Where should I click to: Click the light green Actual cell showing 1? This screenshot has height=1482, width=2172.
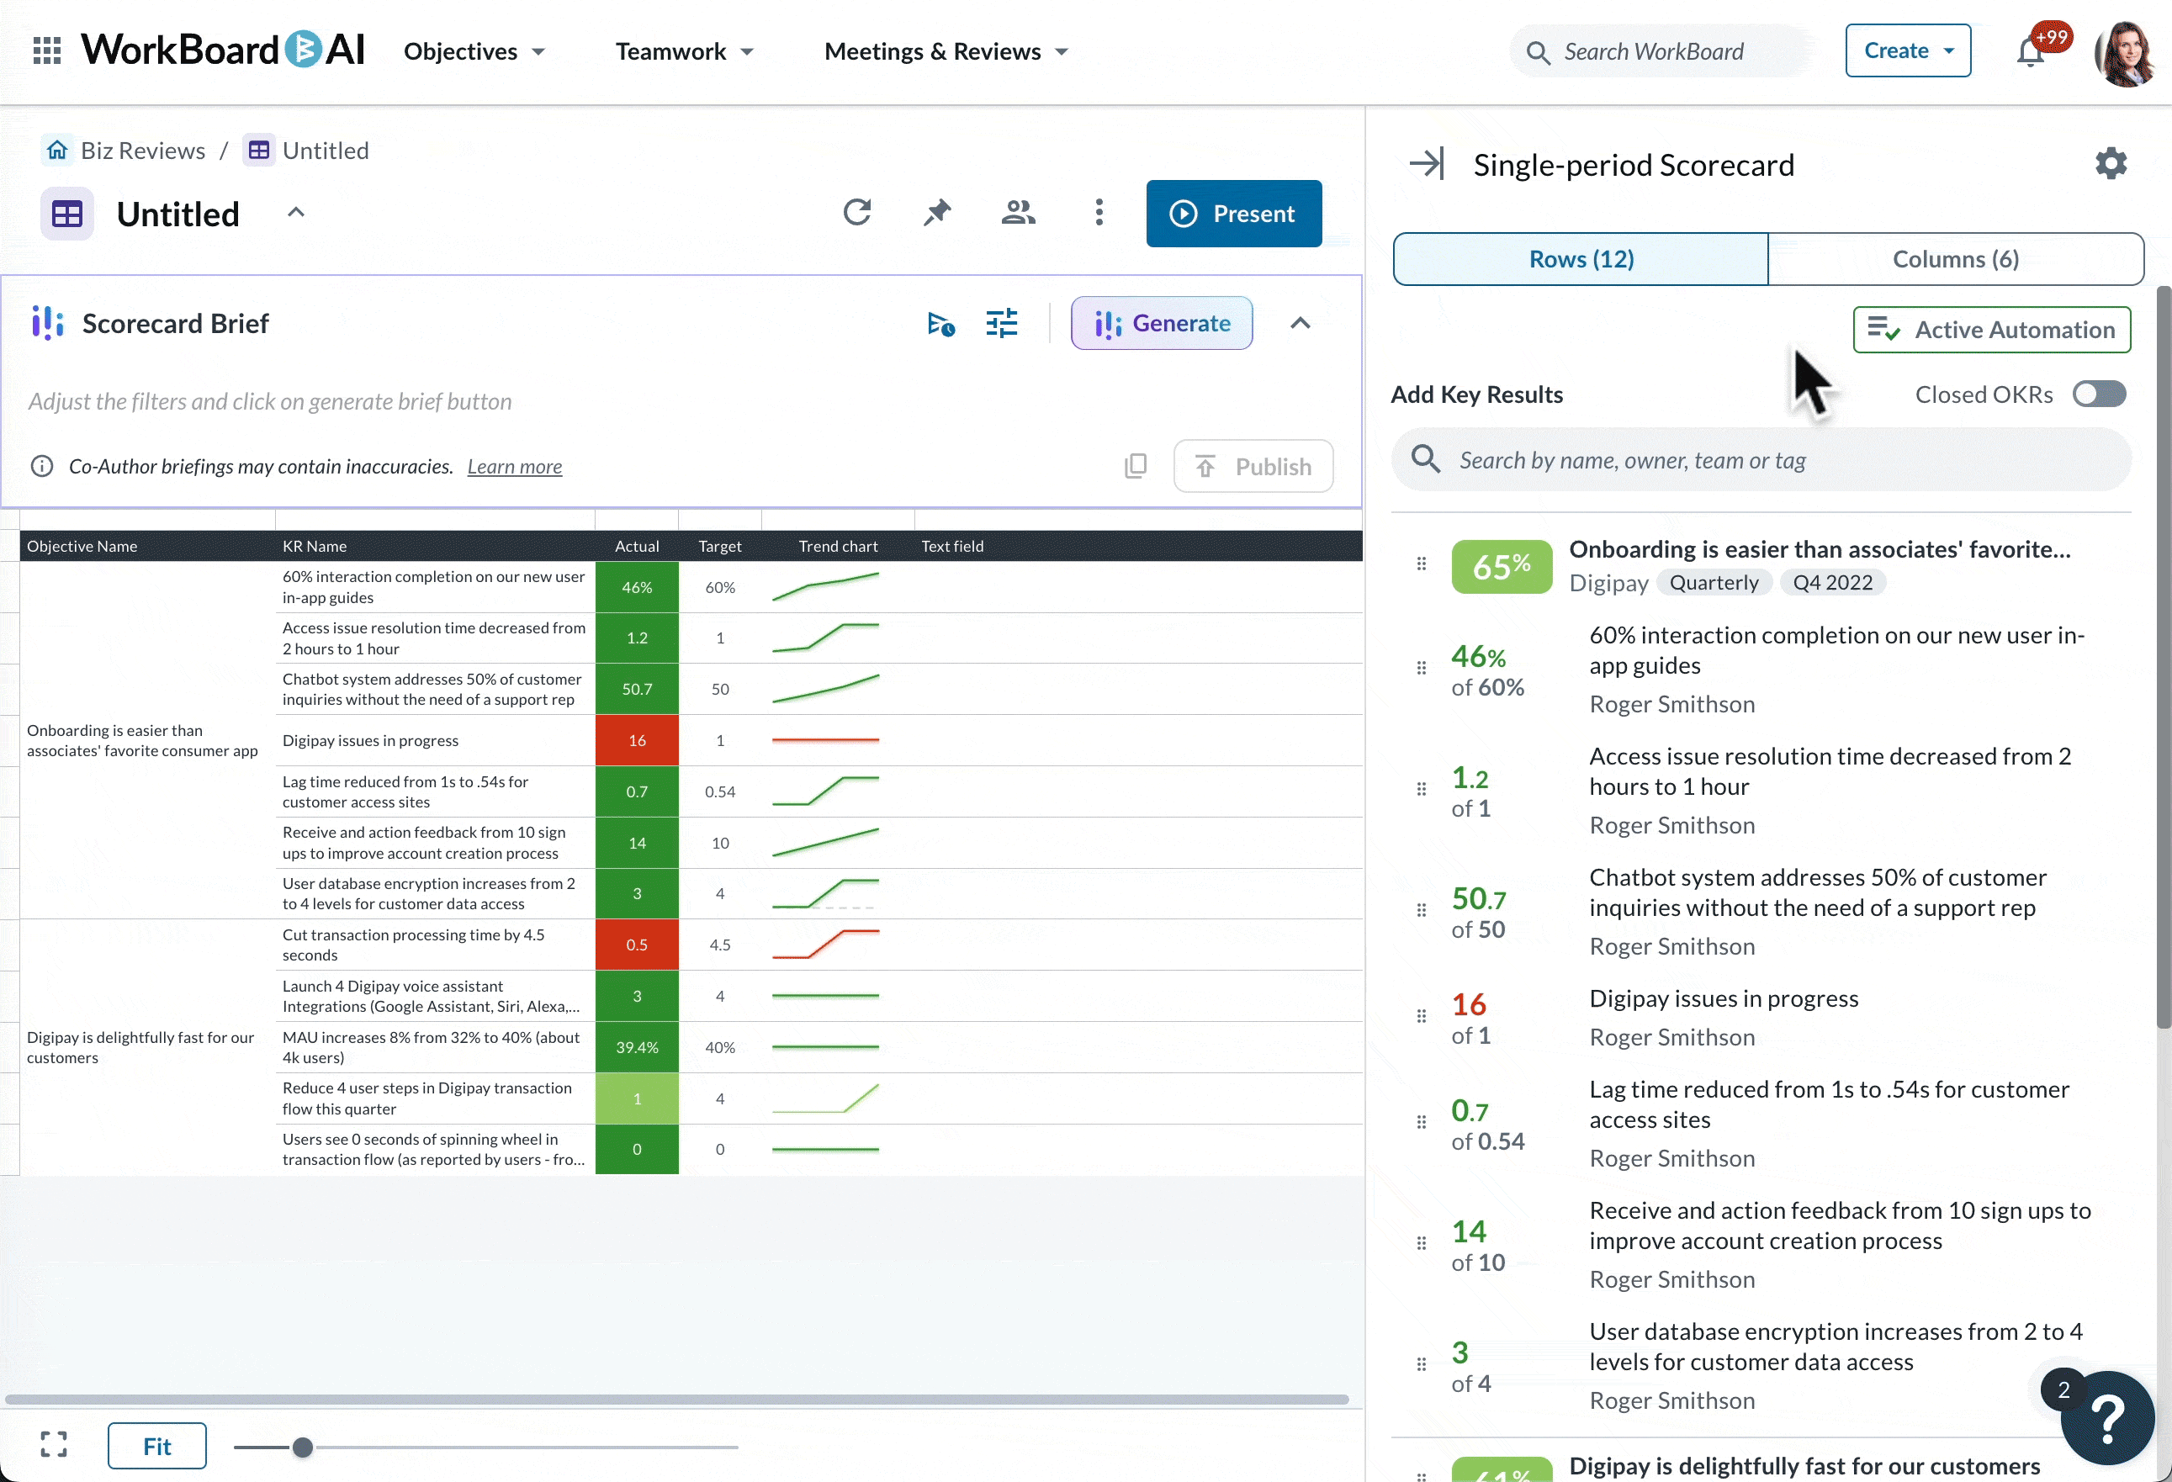click(x=637, y=1098)
